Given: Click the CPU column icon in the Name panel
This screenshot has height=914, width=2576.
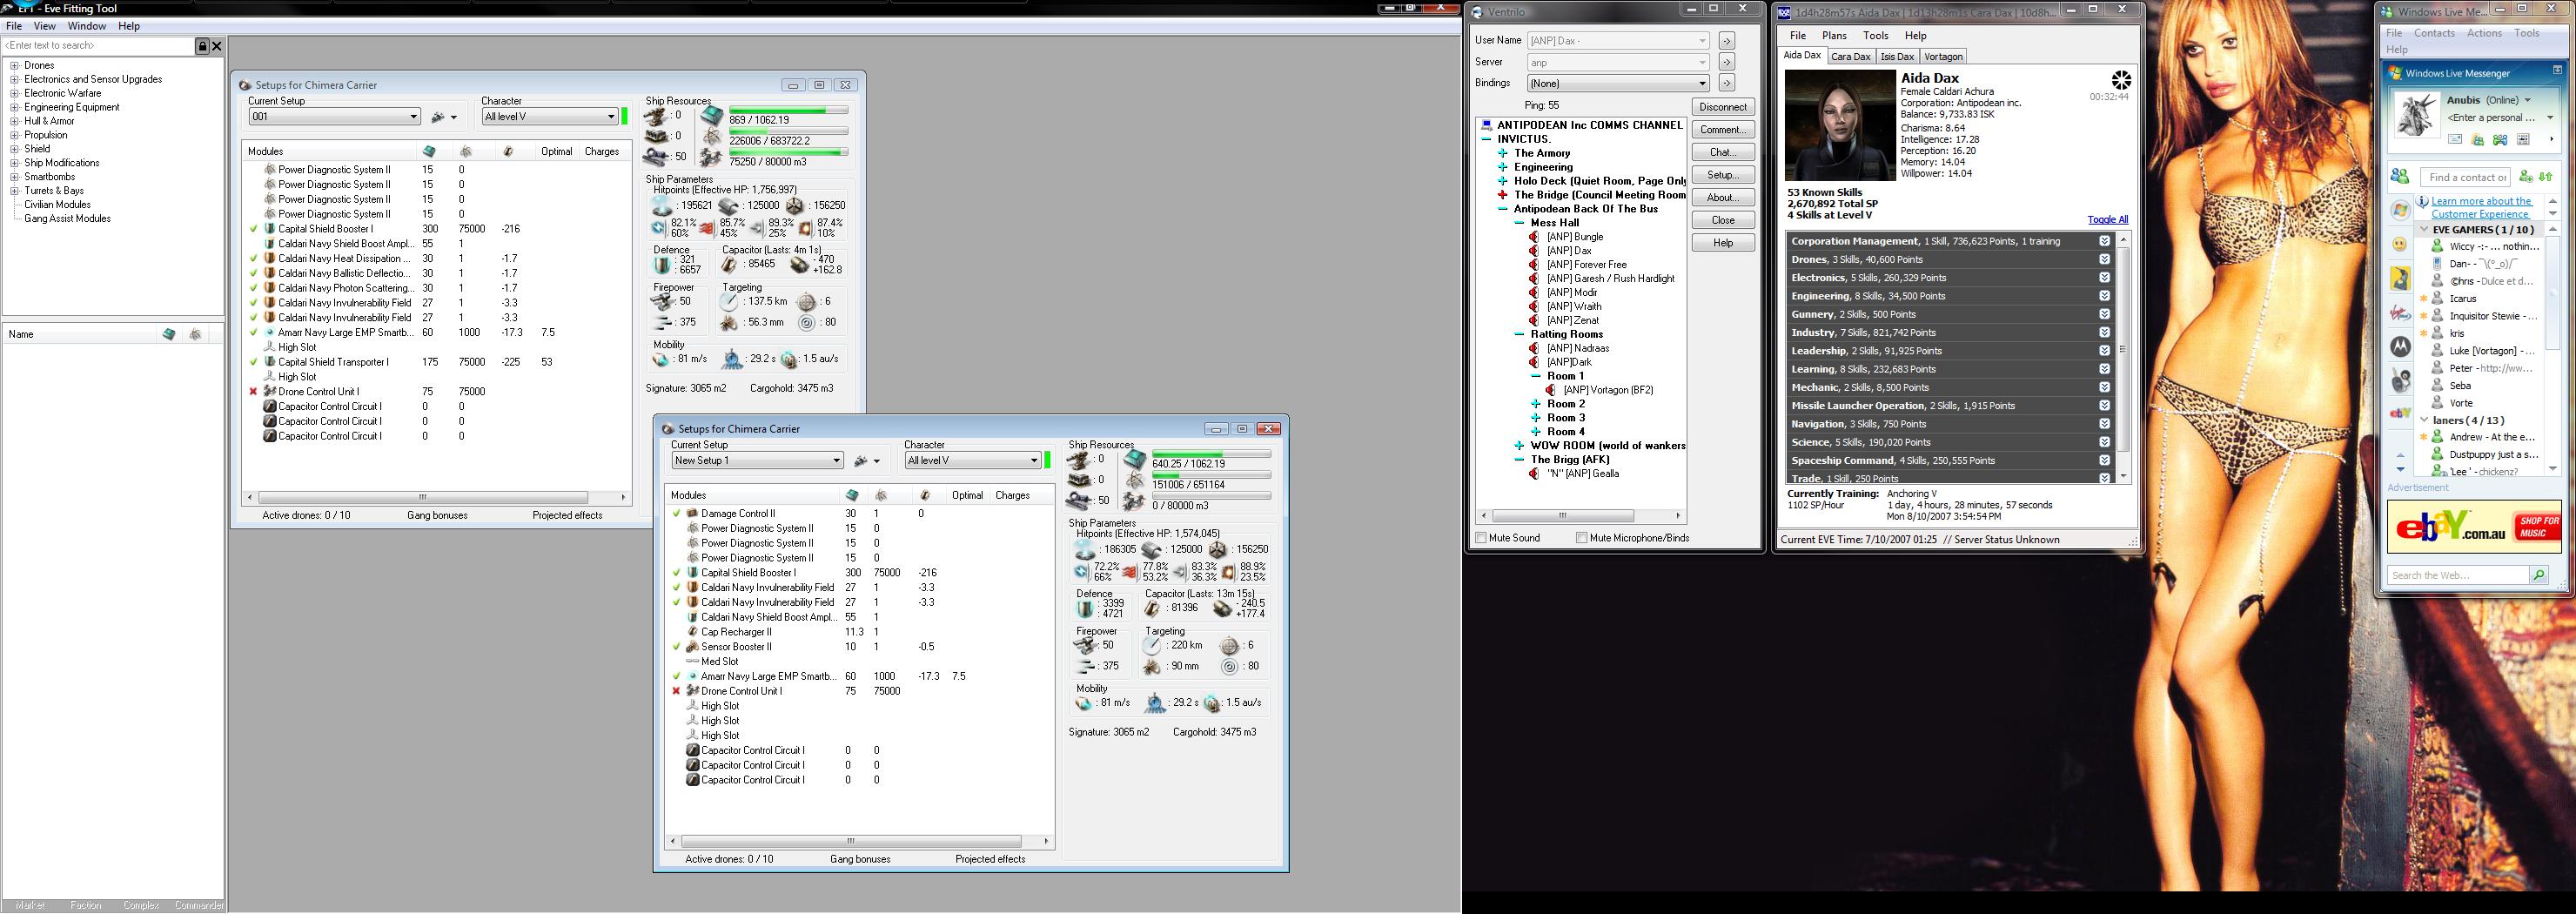Looking at the screenshot, I should coord(169,334).
